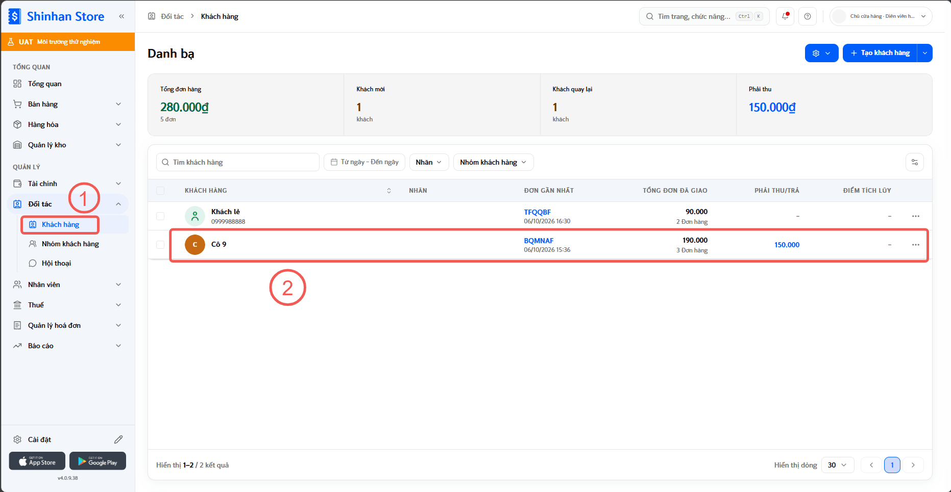Open the App Store badge
951x492 pixels.
point(37,461)
